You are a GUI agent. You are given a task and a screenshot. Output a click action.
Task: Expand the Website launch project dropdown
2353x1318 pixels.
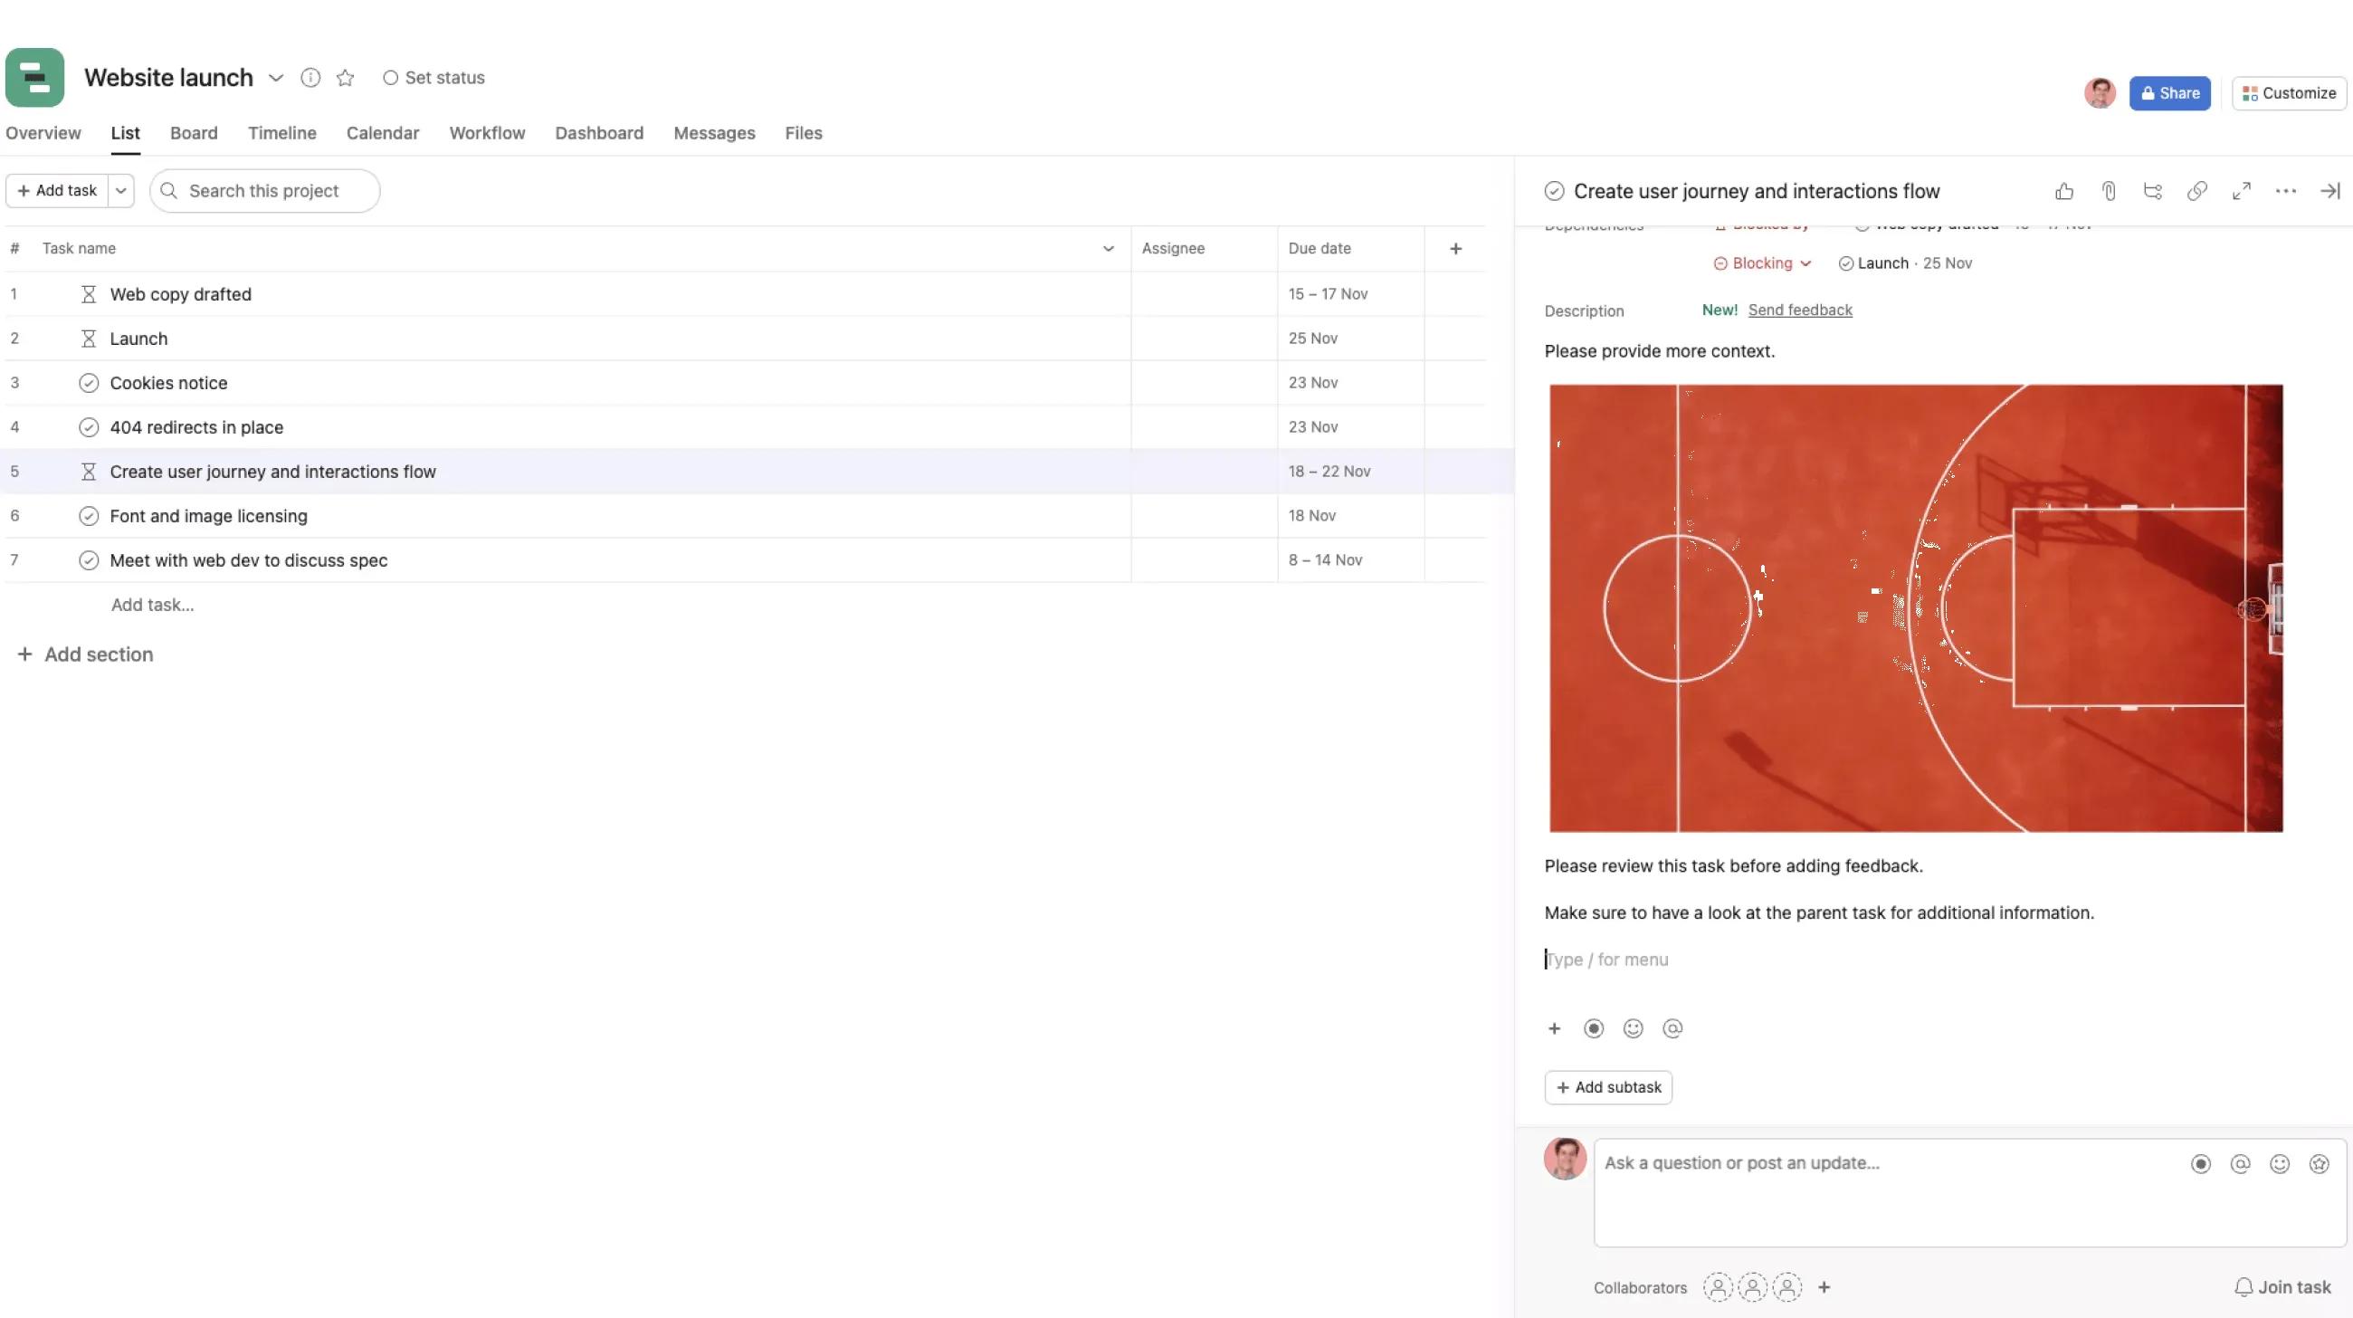tap(276, 78)
